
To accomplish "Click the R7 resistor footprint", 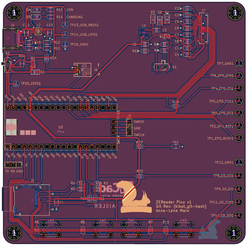I will click(150, 230).
